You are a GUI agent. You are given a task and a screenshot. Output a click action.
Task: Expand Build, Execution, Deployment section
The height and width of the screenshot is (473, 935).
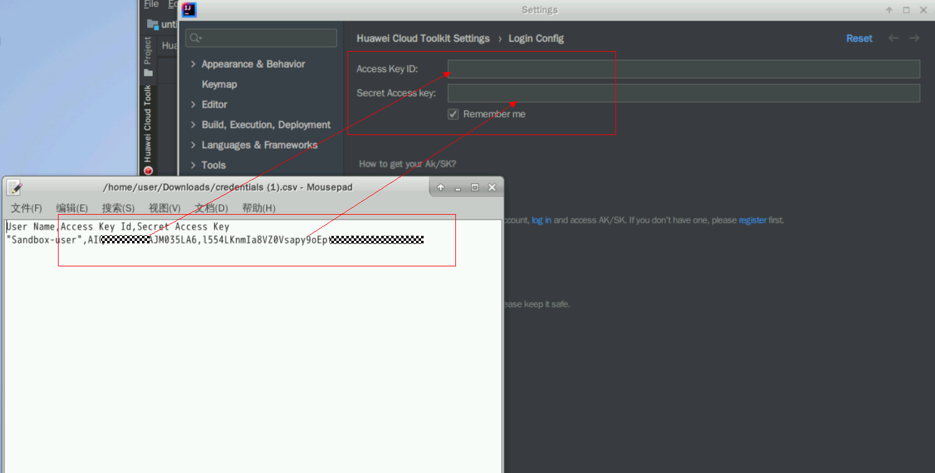pyautogui.click(x=193, y=125)
